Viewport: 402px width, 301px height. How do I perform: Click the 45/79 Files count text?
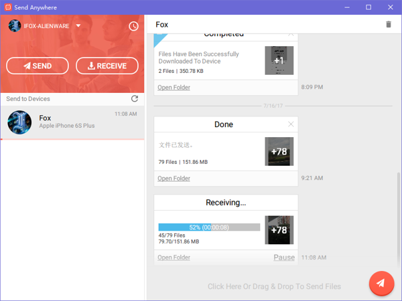pos(172,235)
